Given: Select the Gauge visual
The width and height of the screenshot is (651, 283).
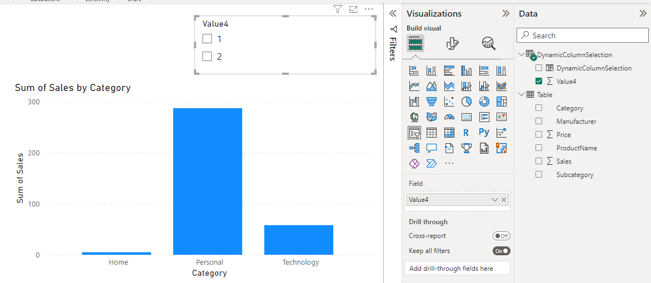Looking at the screenshot, I should pyautogui.click(x=449, y=117).
